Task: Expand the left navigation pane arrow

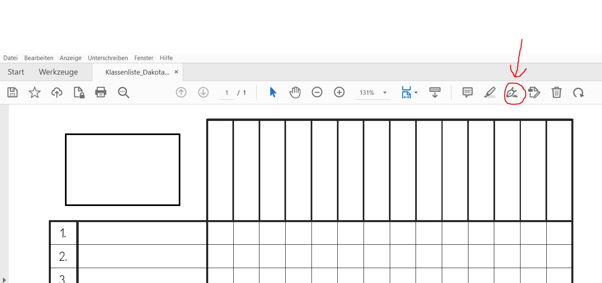Action: click(x=4, y=279)
